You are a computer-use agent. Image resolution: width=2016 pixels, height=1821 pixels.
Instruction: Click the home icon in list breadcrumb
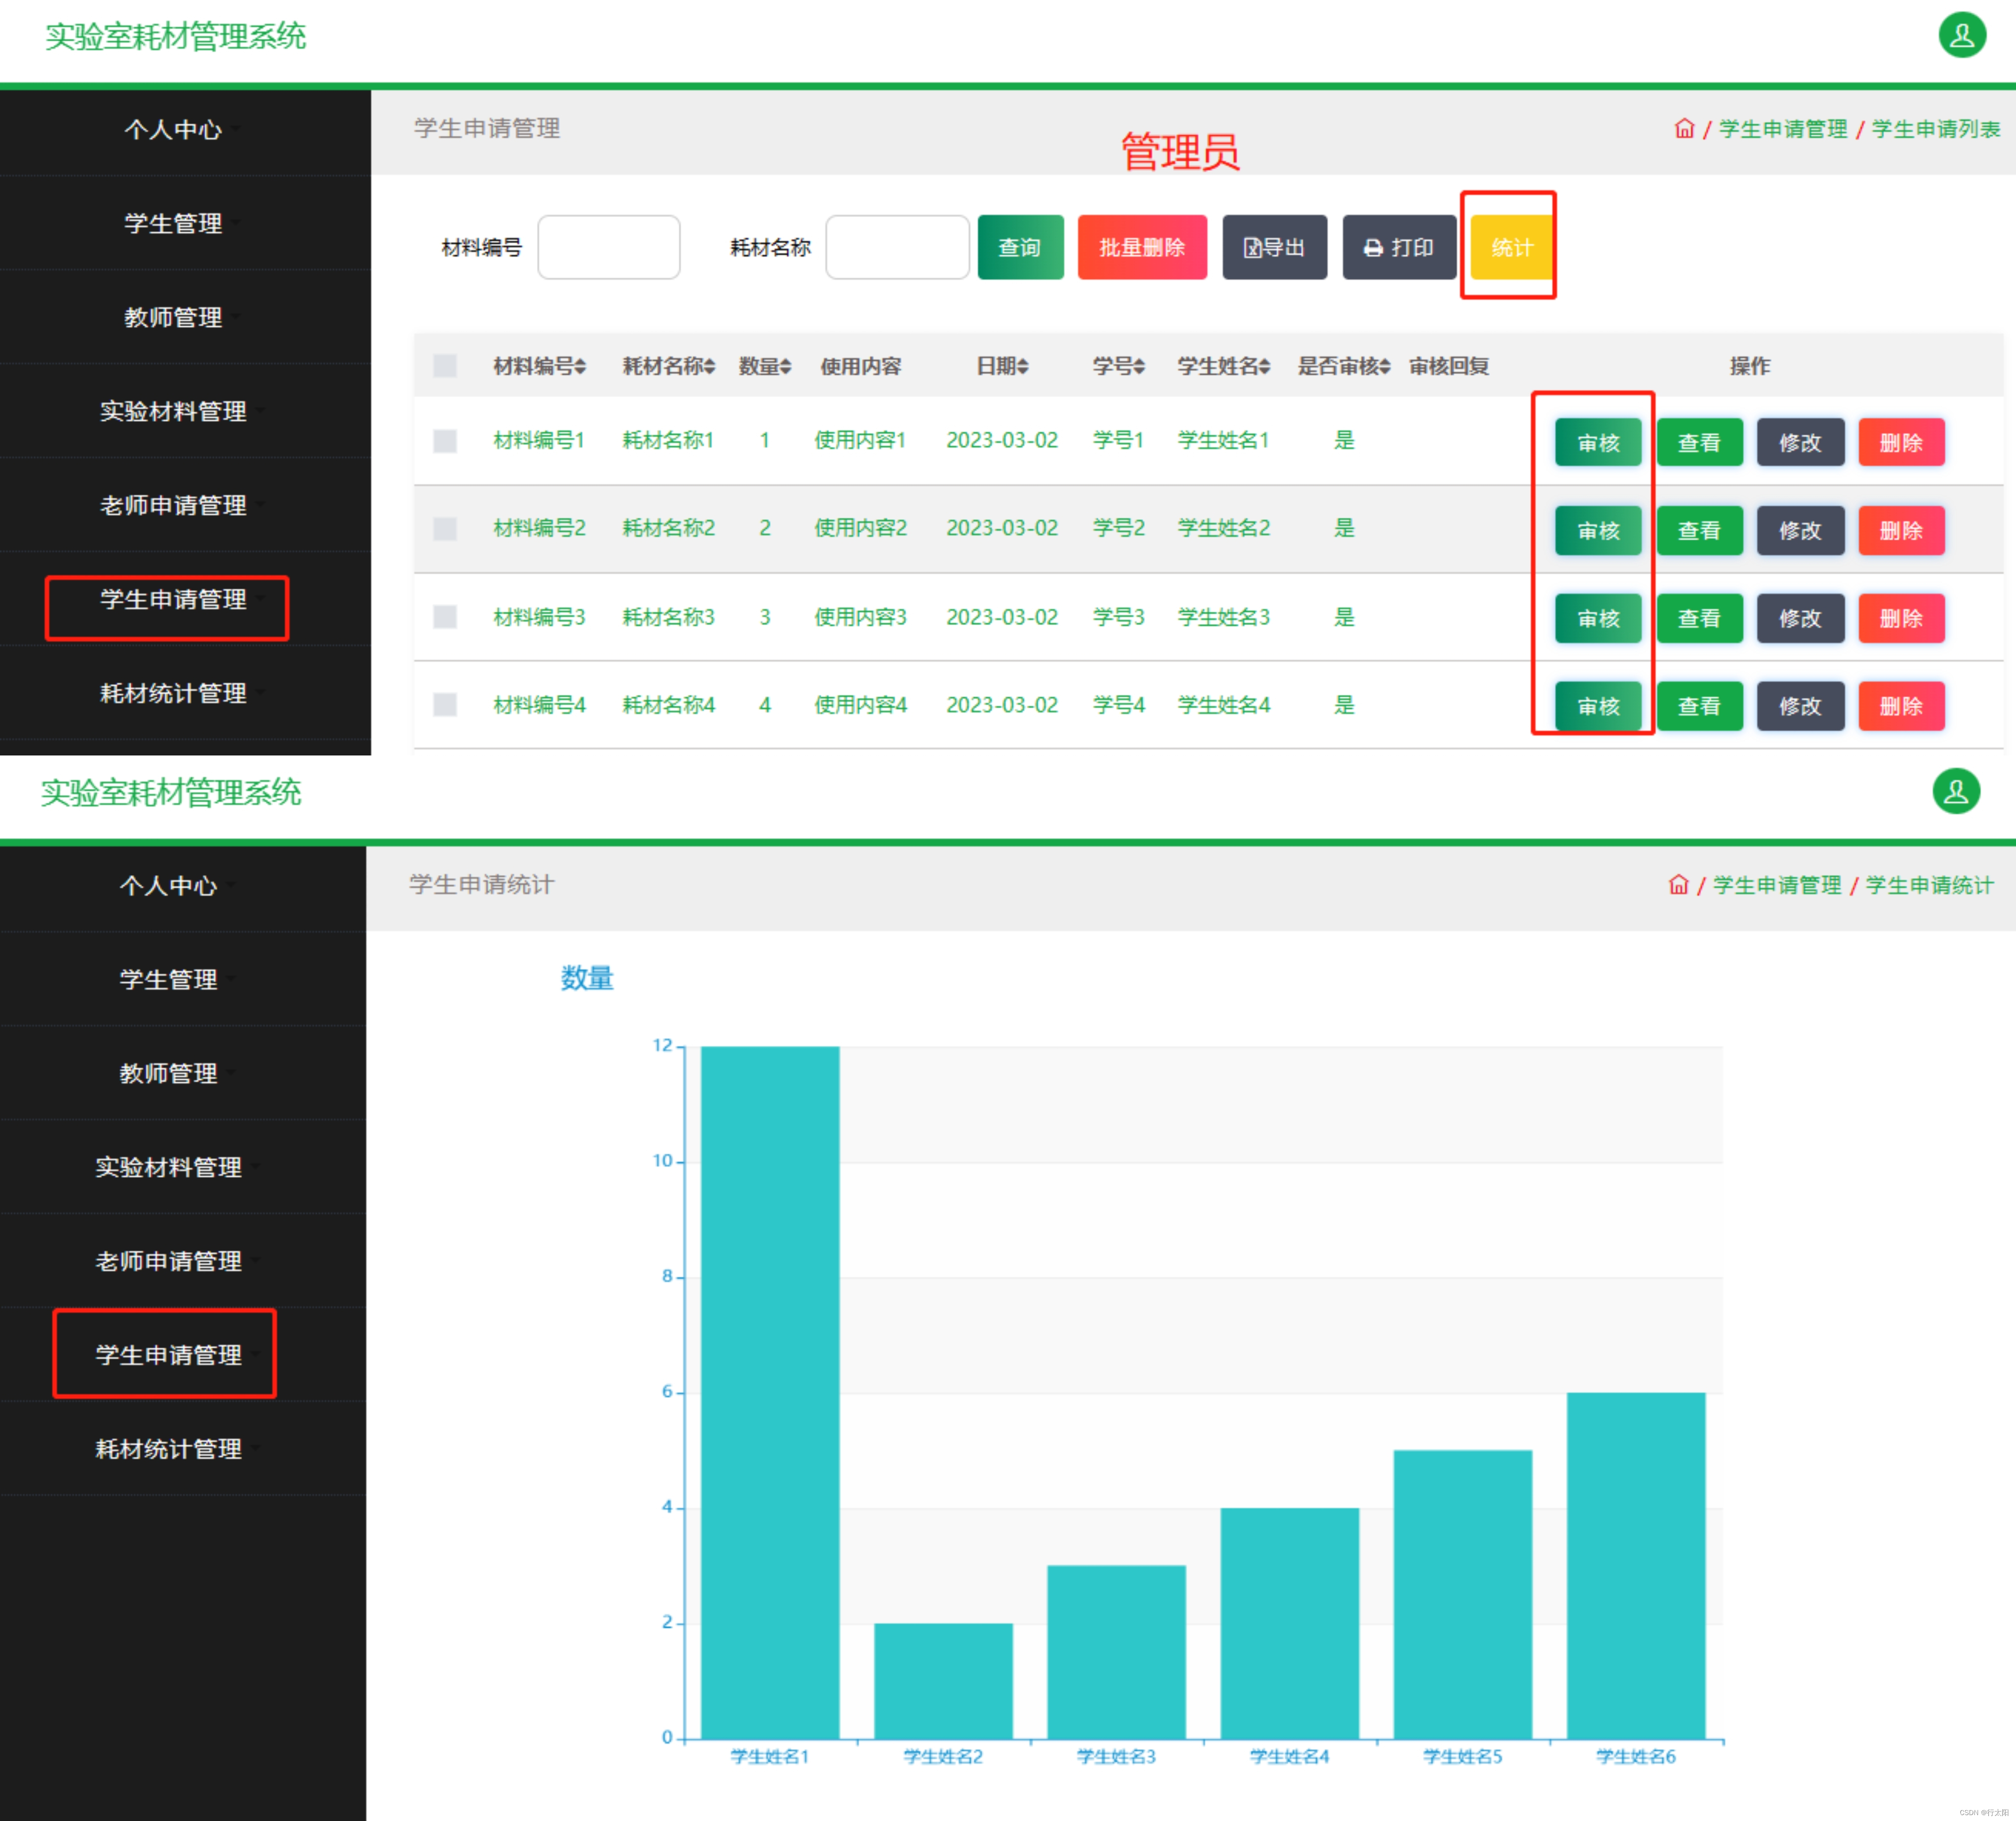(1684, 129)
